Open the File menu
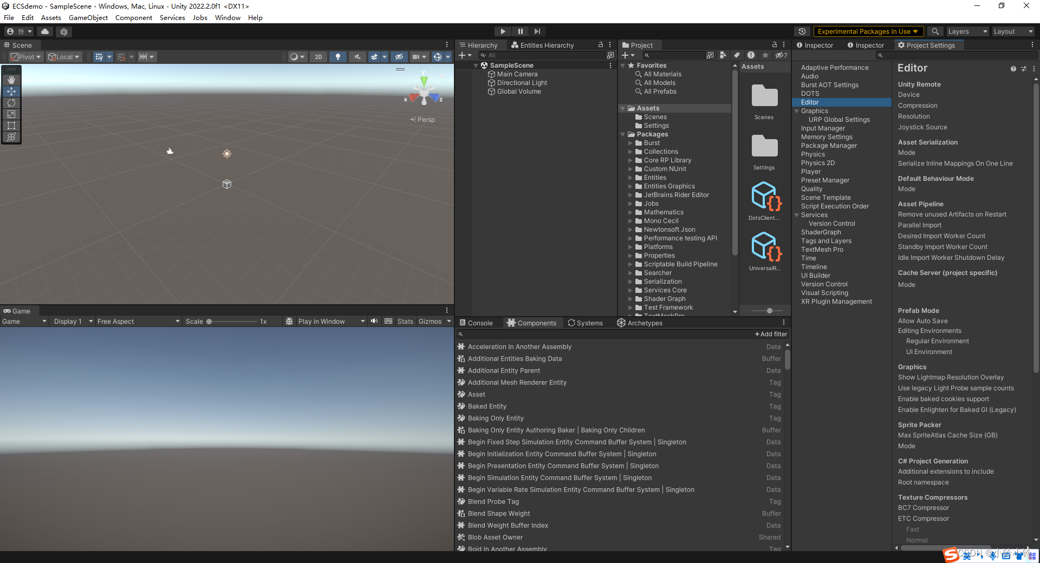Screen dimensions: 1040x563 pos(9,17)
